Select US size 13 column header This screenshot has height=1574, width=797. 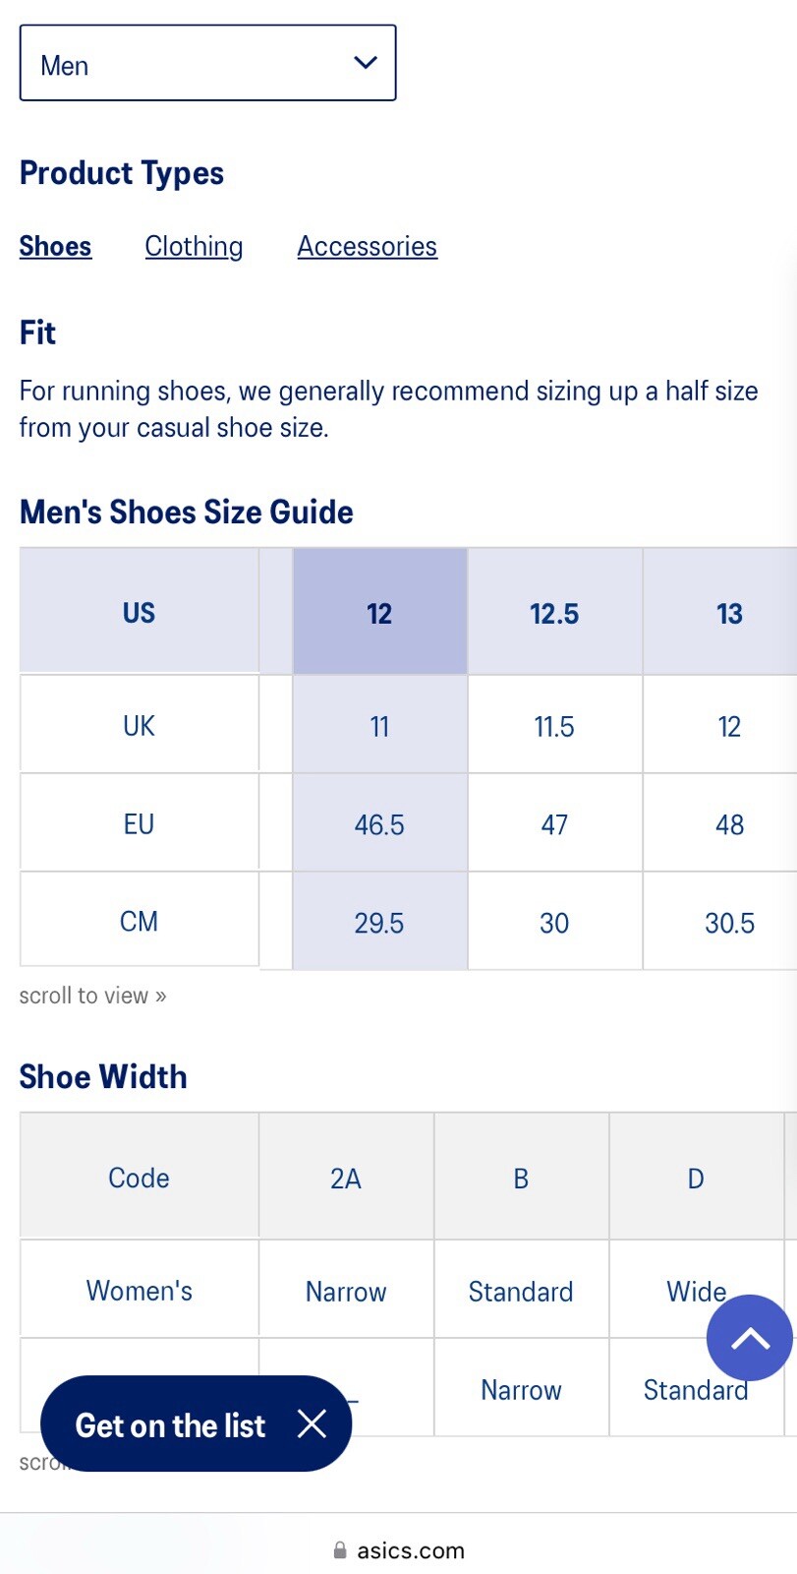(x=729, y=612)
